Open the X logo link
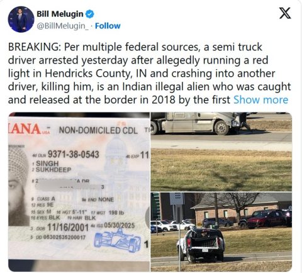 (285, 13)
